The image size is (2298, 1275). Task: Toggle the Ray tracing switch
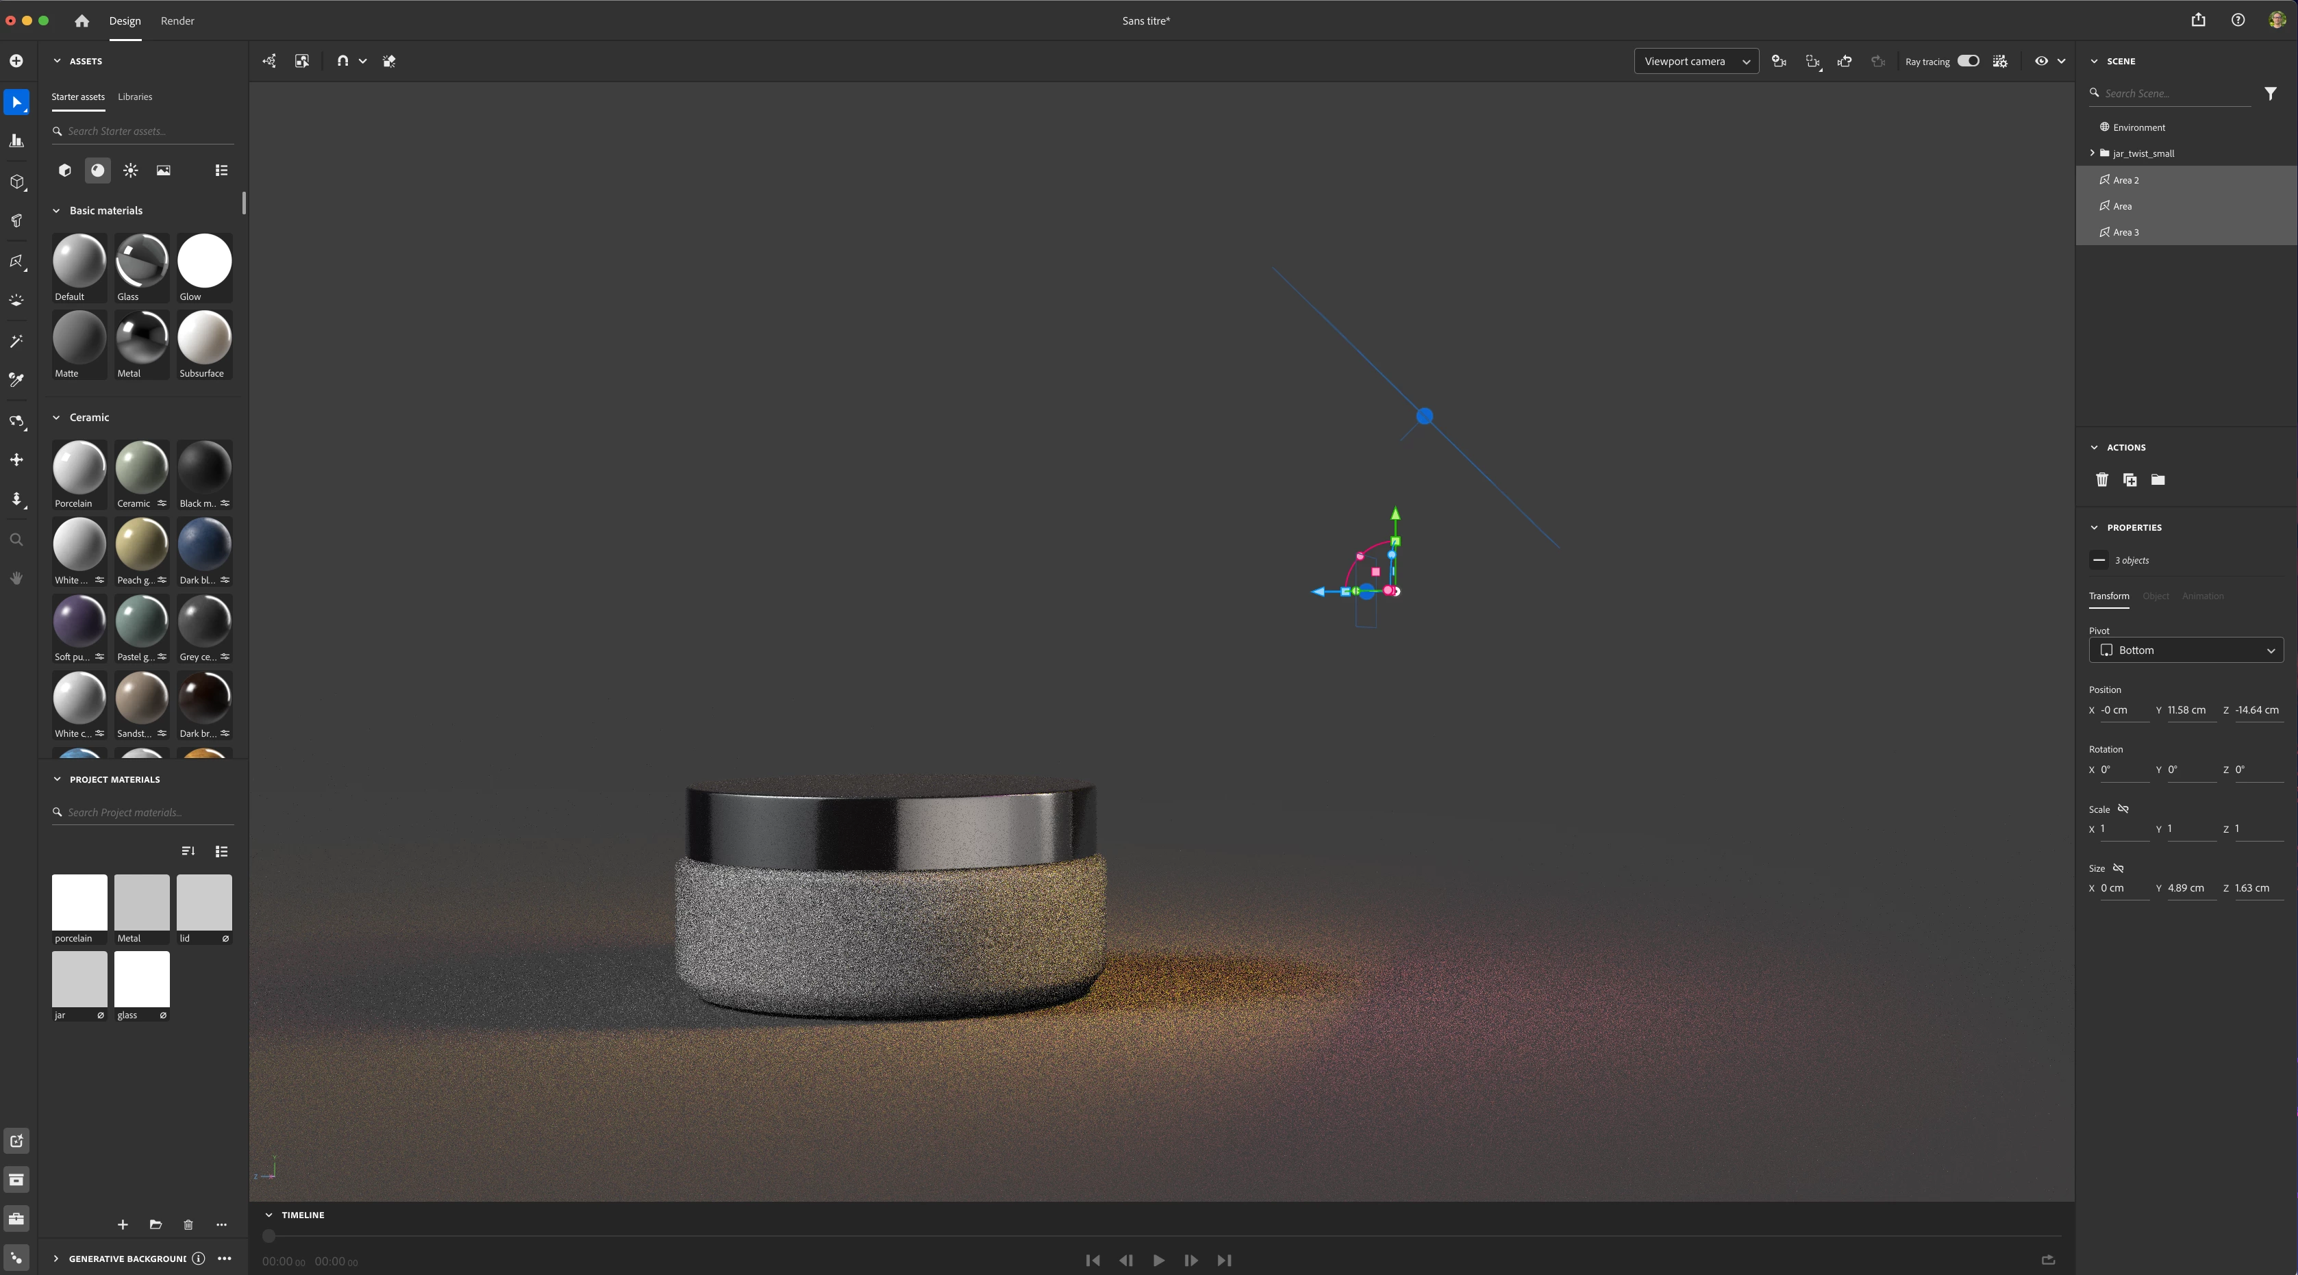pyautogui.click(x=1968, y=62)
